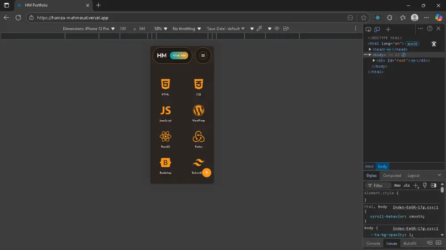
Task: Open the Console drawer tab
Action: pyautogui.click(x=373, y=243)
